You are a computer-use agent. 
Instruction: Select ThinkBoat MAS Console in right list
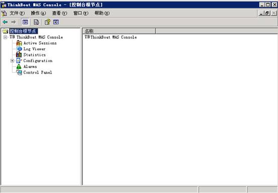point(111,37)
